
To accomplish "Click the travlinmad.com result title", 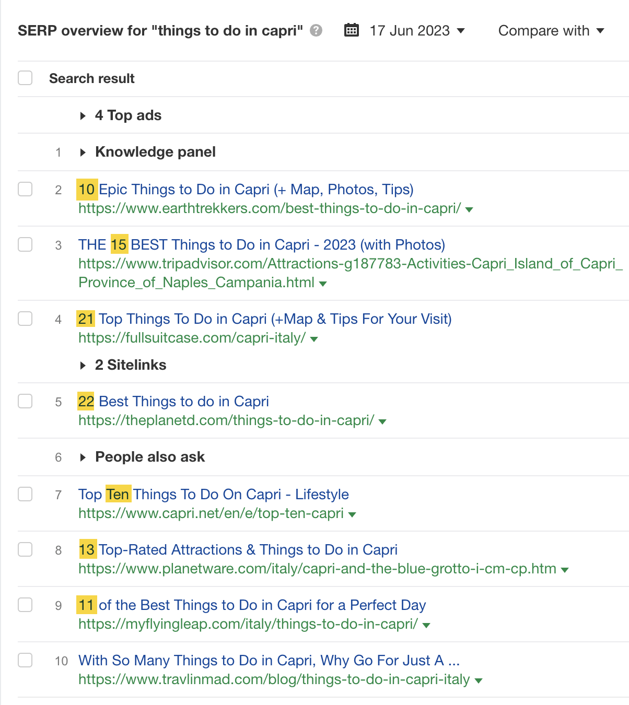I will point(269,660).
